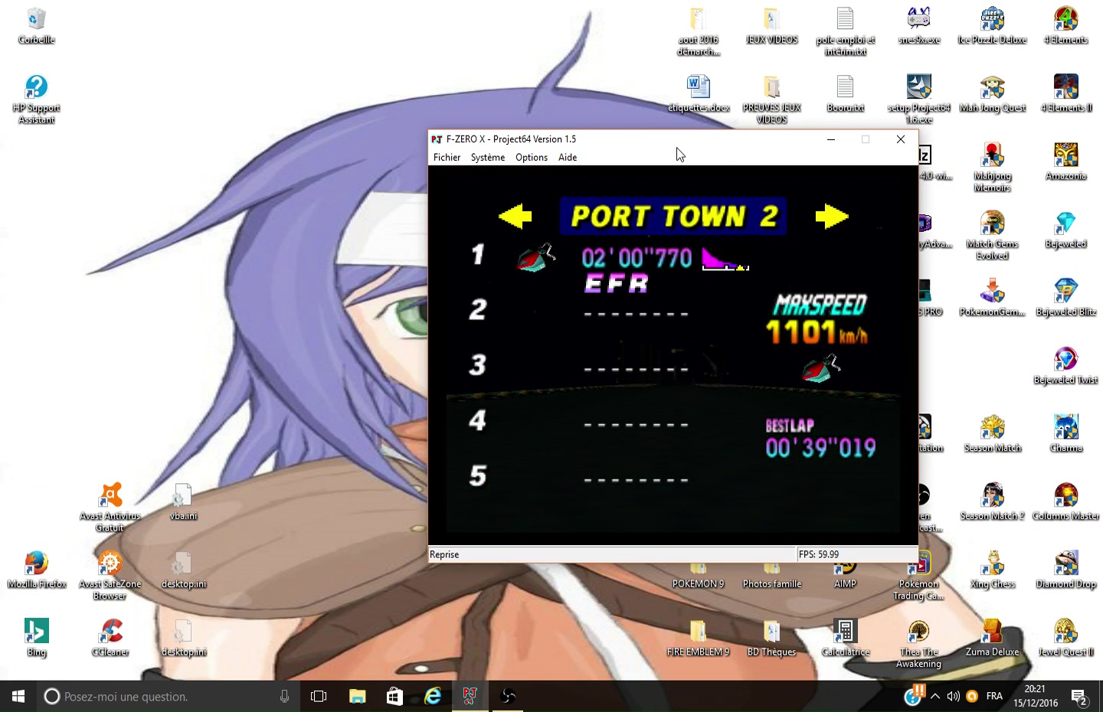This screenshot has height=712, width=1103.
Task: Click the yellow left arrow beside Port Town 2
Action: (x=515, y=217)
